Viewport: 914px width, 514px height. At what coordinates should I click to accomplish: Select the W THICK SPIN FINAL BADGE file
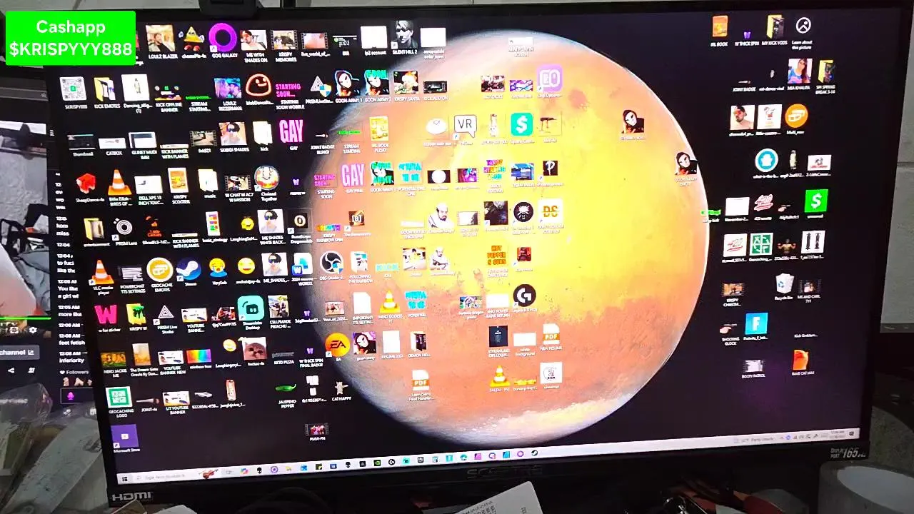click(311, 356)
